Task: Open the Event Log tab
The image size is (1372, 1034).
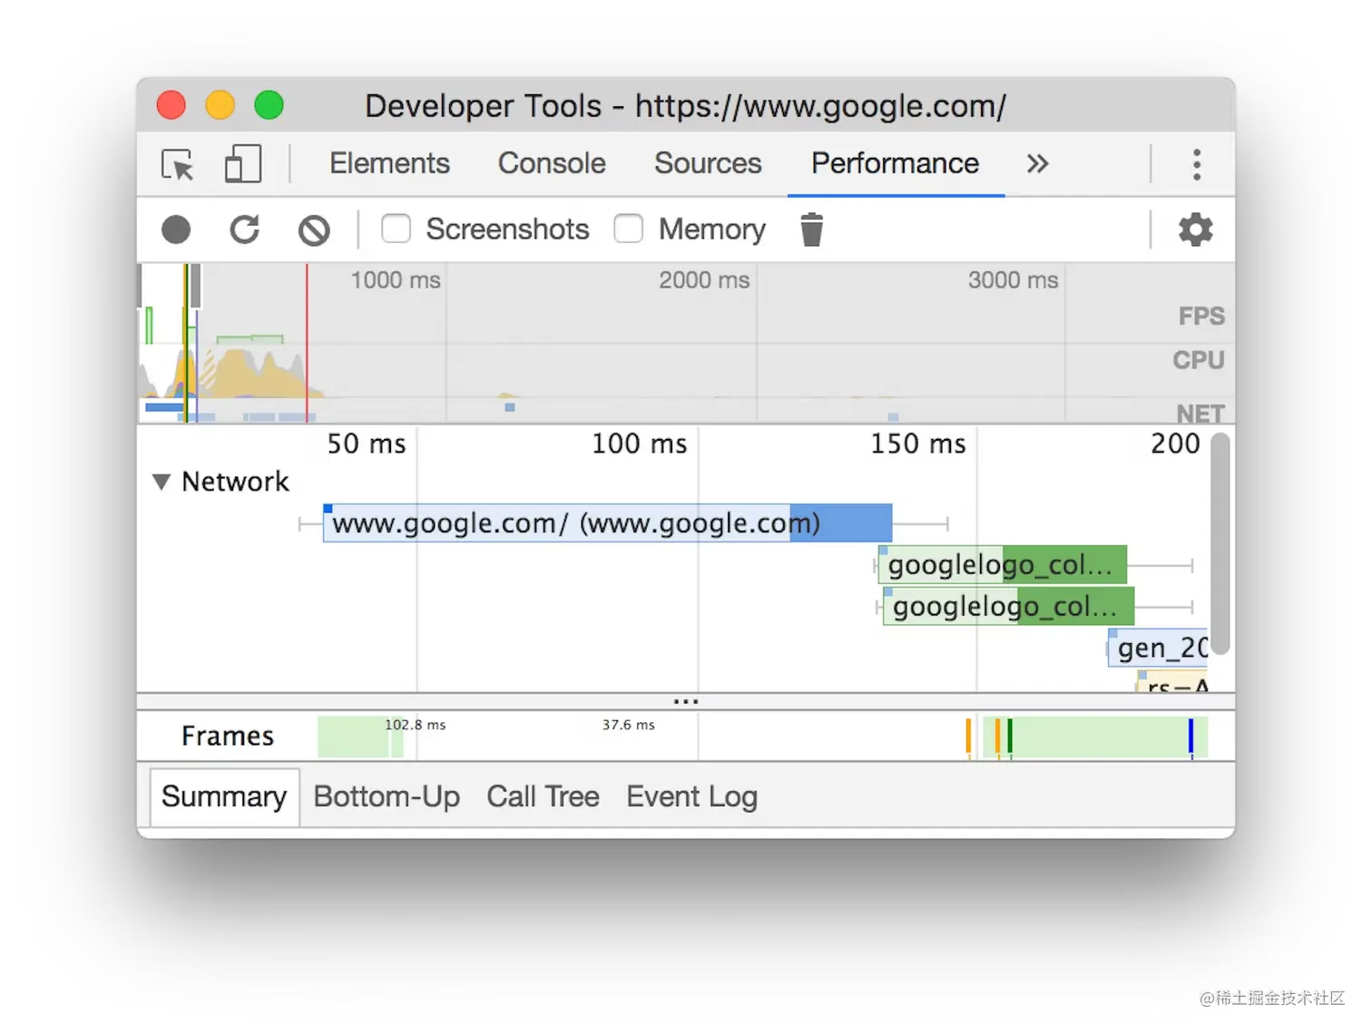Action: [x=691, y=796]
